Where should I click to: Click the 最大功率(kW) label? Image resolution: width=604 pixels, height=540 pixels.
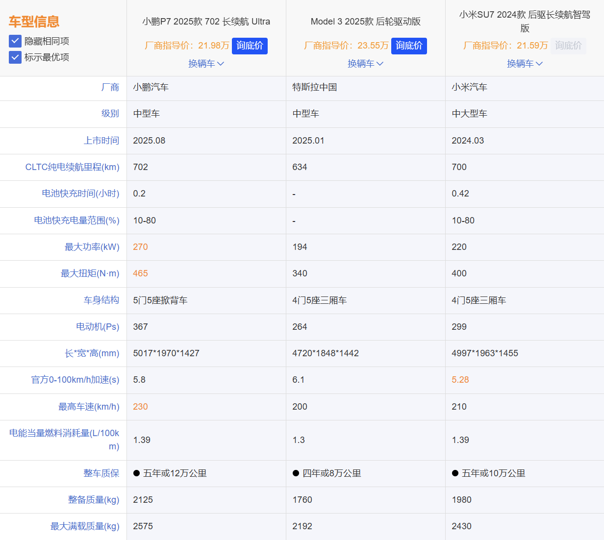point(92,247)
